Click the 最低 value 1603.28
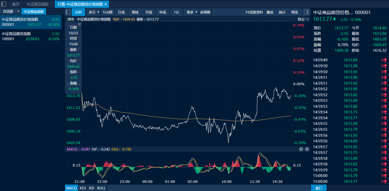This screenshot has height=191, width=389. click(x=380, y=39)
